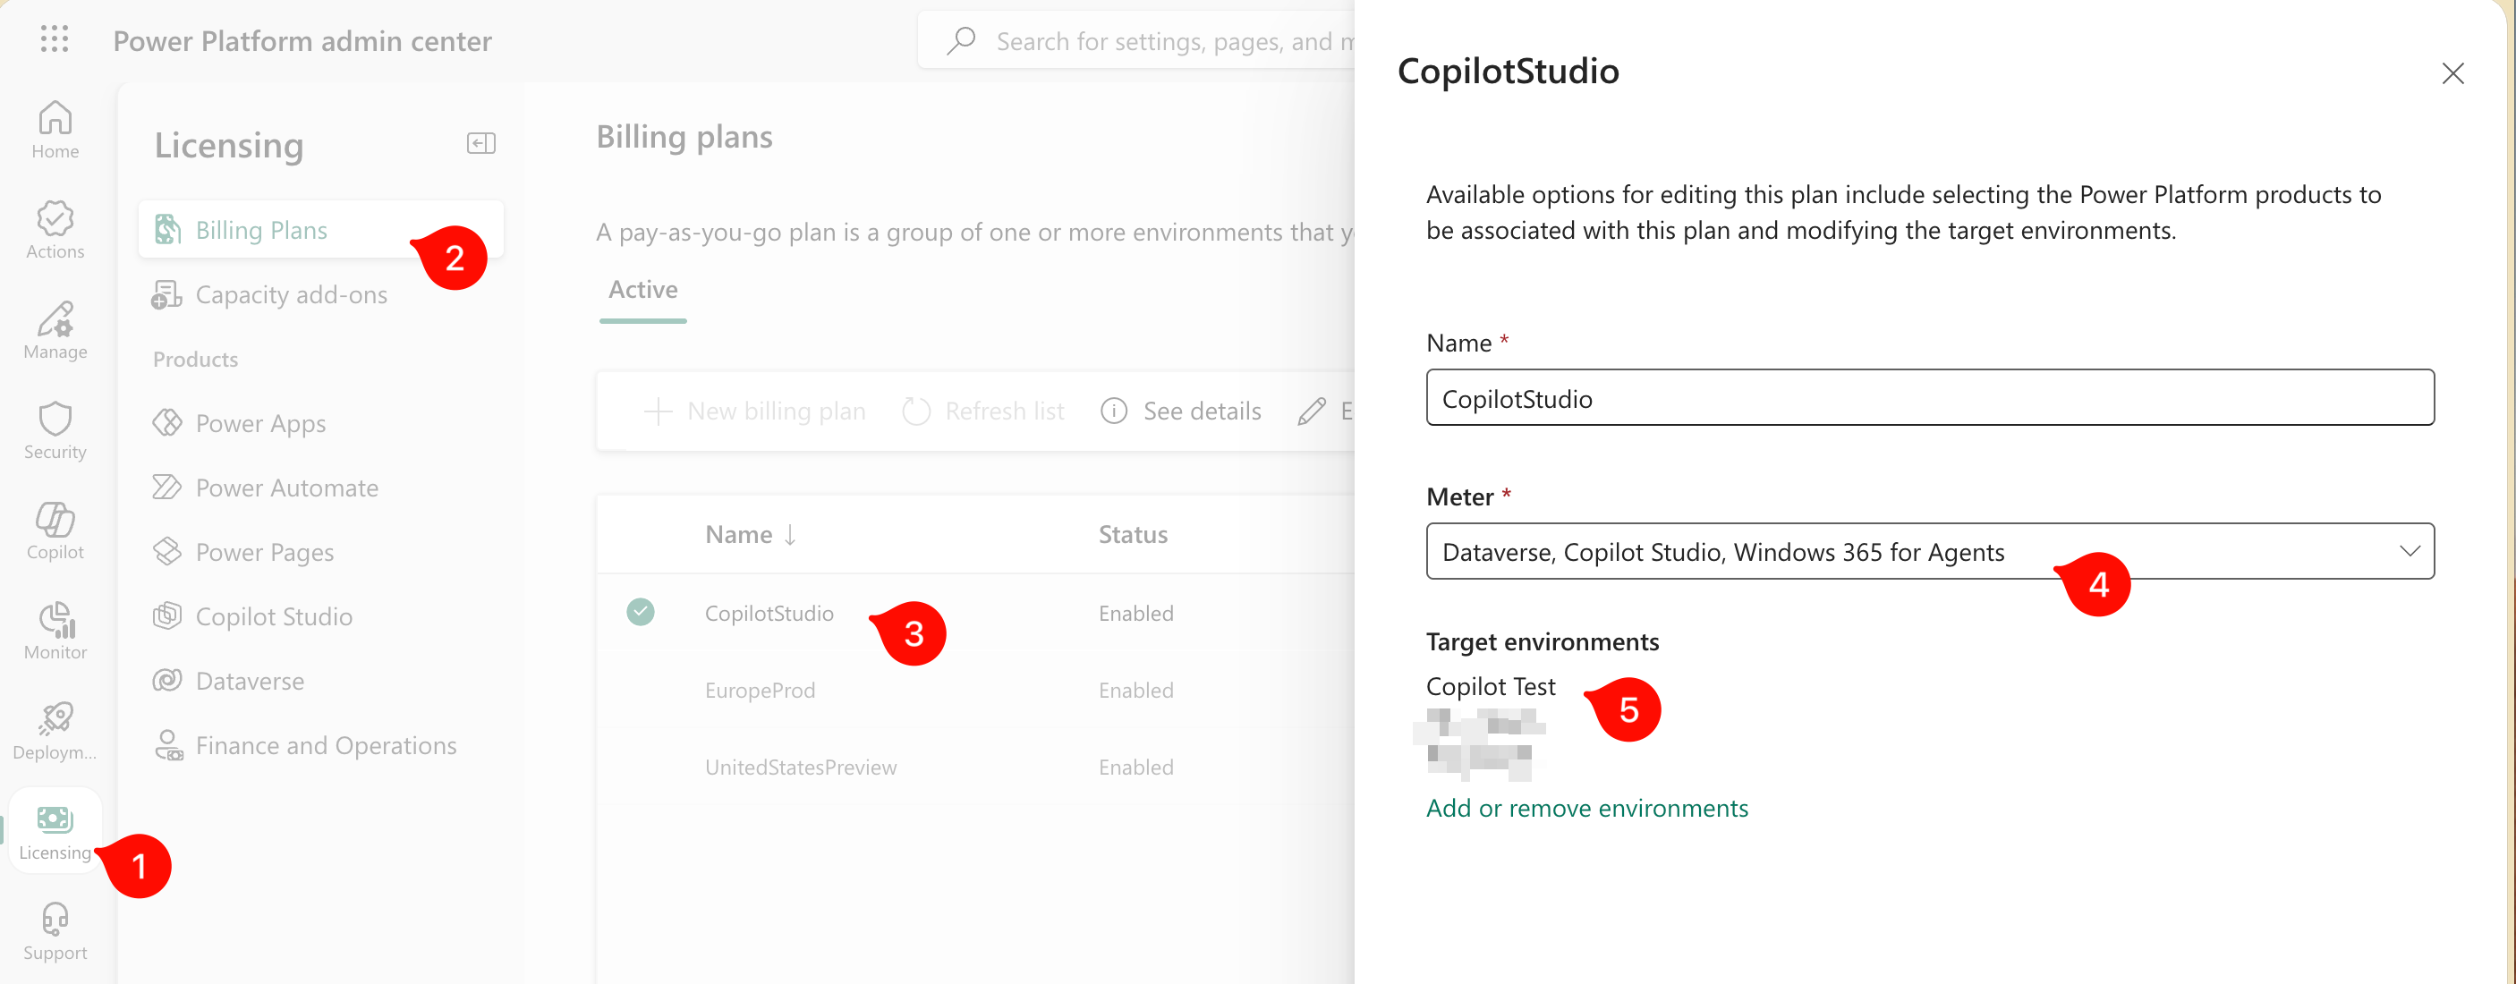Switch to the Active tab
Image resolution: width=2516 pixels, height=984 pixels.
642,290
